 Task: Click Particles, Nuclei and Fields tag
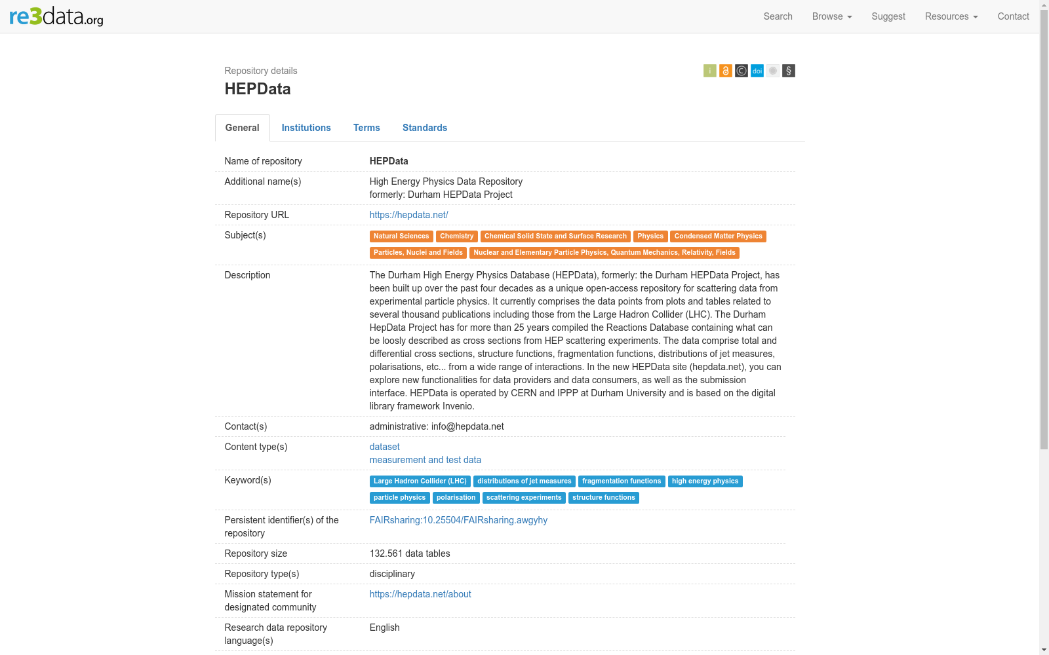418,253
